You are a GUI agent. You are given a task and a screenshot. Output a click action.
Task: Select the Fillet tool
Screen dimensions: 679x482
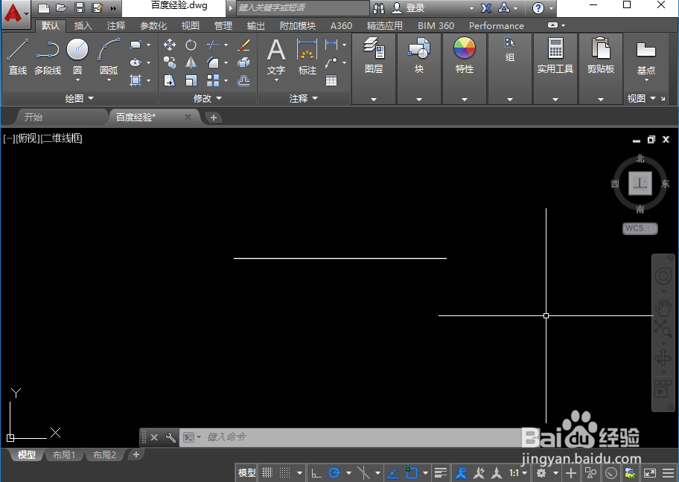(213, 62)
